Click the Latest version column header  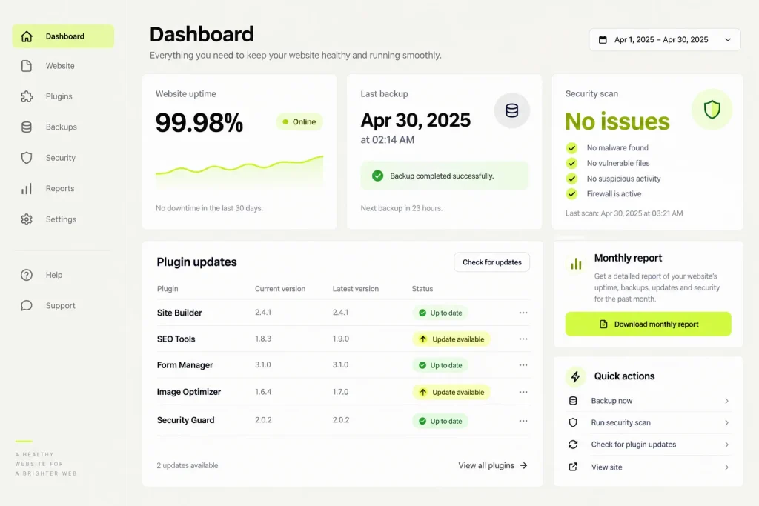(x=355, y=289)
